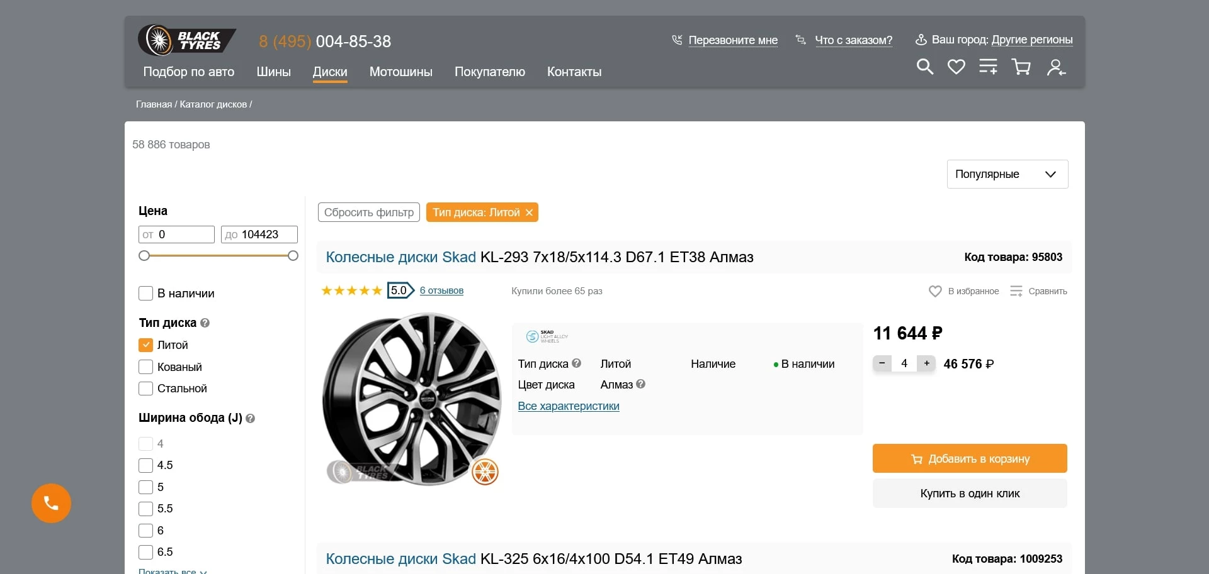Check the 5.5 rim width option
Image resolution: width=1209 pixels, height=574 pixels.
(144, 509)
